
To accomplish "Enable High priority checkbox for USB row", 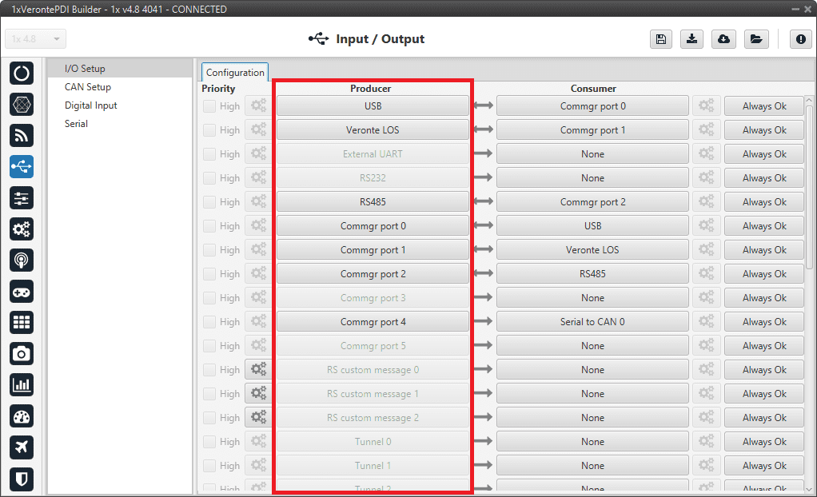I will [x=209, y=106].
